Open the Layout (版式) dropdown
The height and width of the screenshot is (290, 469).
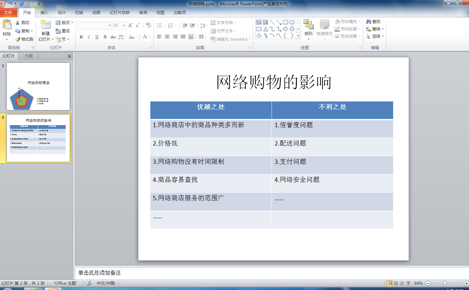point(64,23)
